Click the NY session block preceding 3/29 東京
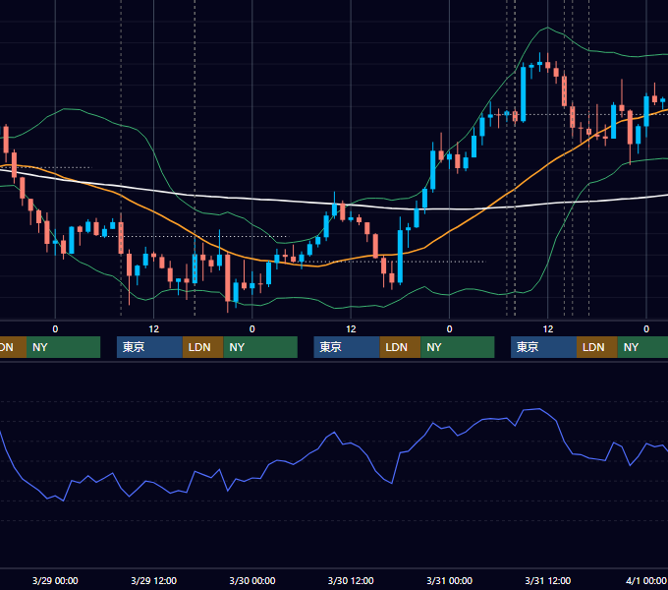Screen dimensions: 668x590 coord(63,347)
